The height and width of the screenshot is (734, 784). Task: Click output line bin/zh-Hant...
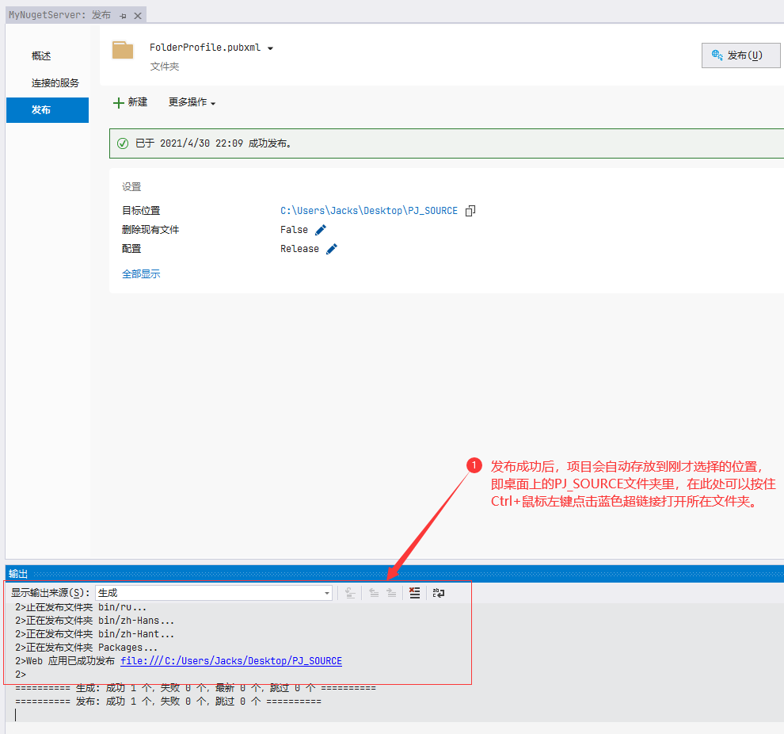tap(94, 634)
